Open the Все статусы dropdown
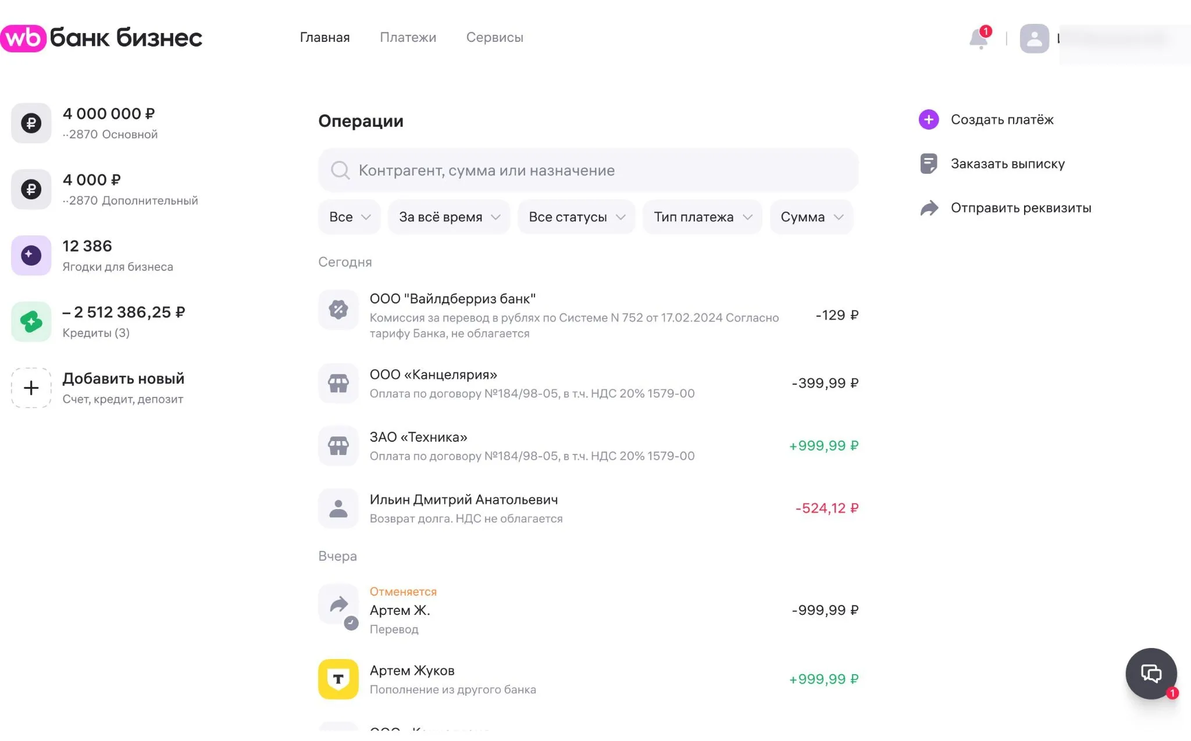1191x741 pixels. click(576, 217)
